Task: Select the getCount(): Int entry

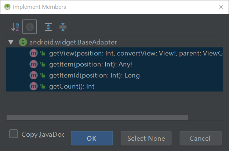Action: (72, 86)
